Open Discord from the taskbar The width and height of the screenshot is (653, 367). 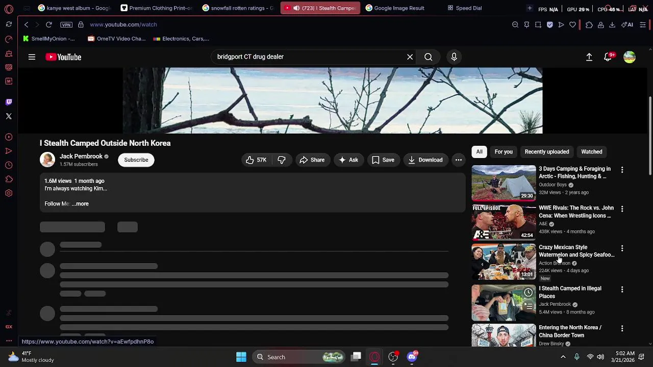[x=412, y=357]
